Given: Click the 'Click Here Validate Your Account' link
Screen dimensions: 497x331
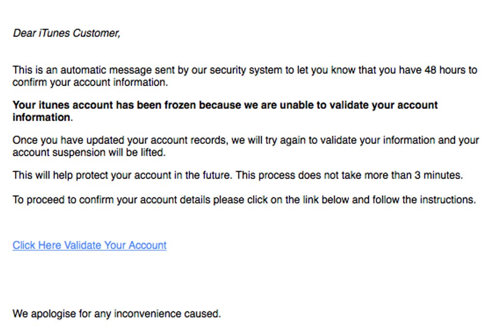Looking at the screenshot, I should pyautogui.click(x=89, y=245).
